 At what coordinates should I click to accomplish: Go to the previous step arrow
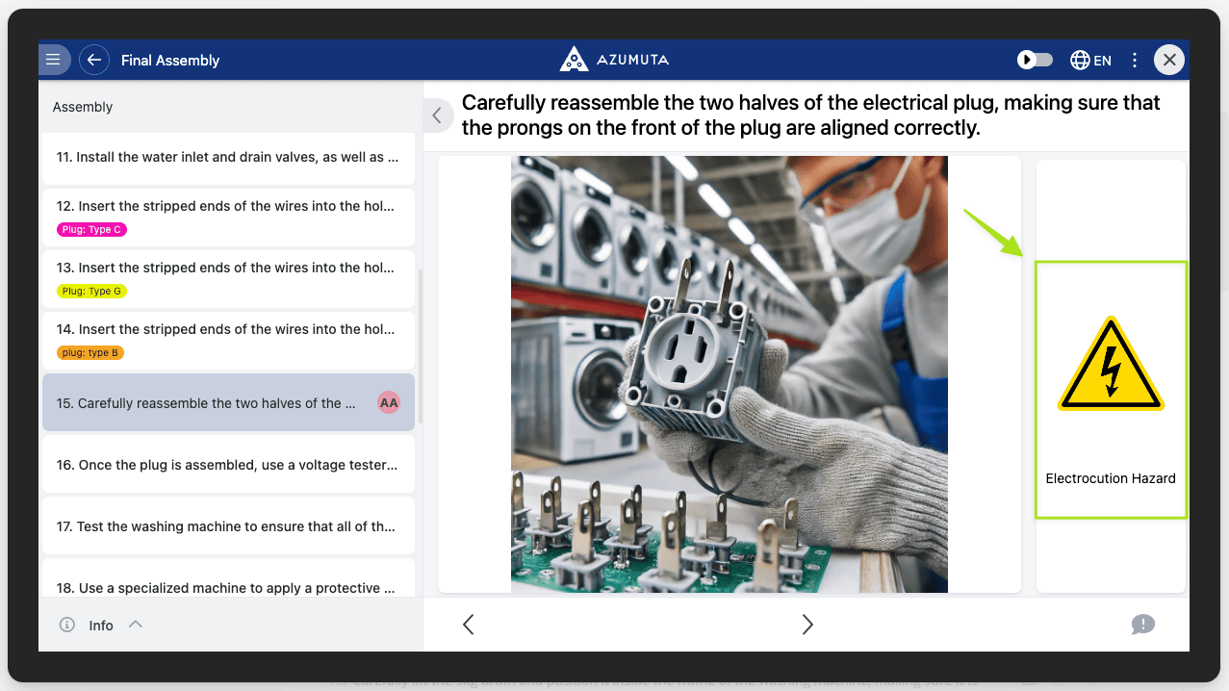pos(469,625)
